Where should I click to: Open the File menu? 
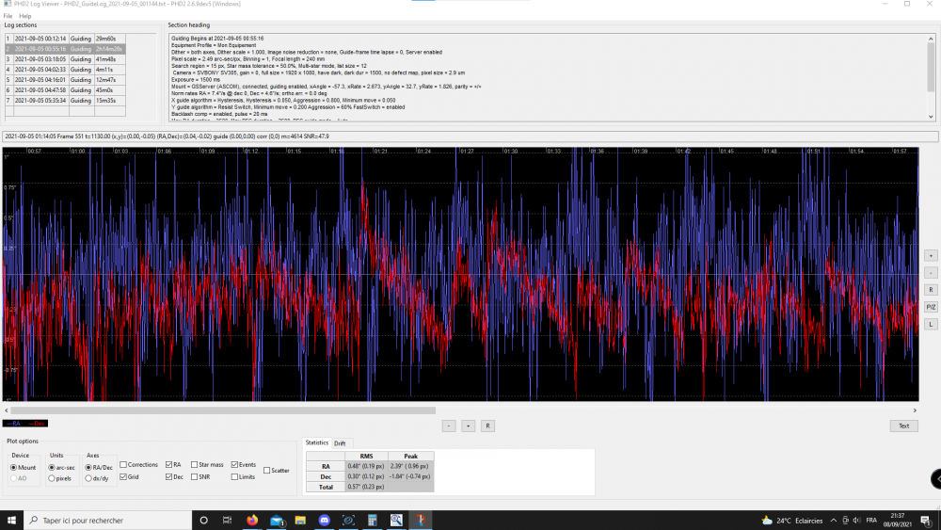point(8,16)
